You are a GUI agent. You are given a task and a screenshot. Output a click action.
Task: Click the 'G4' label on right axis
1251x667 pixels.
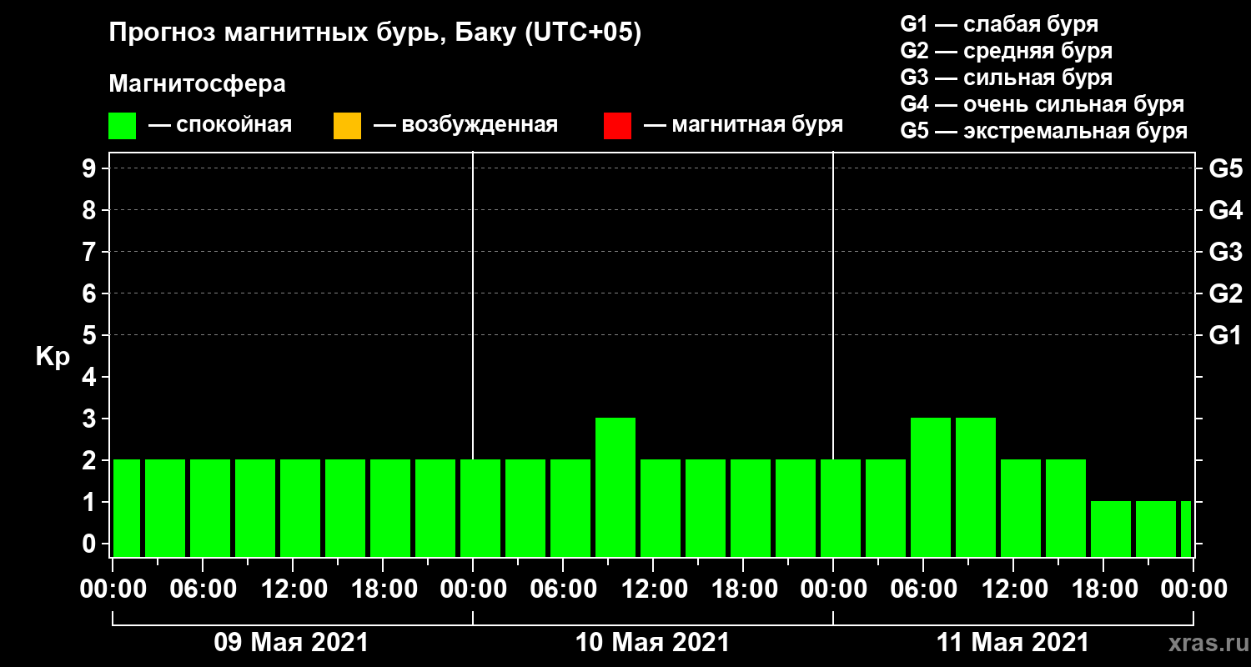pos(1225,210)
